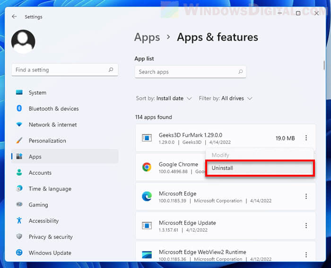Close the Settings window
331x268 pixels.
[x=316, y=13]
